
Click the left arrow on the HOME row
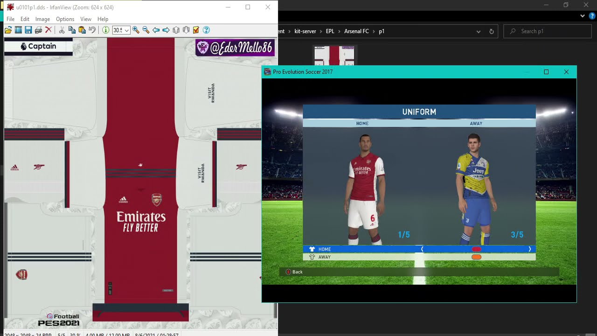pyautogui.click(x=422, y=249)
